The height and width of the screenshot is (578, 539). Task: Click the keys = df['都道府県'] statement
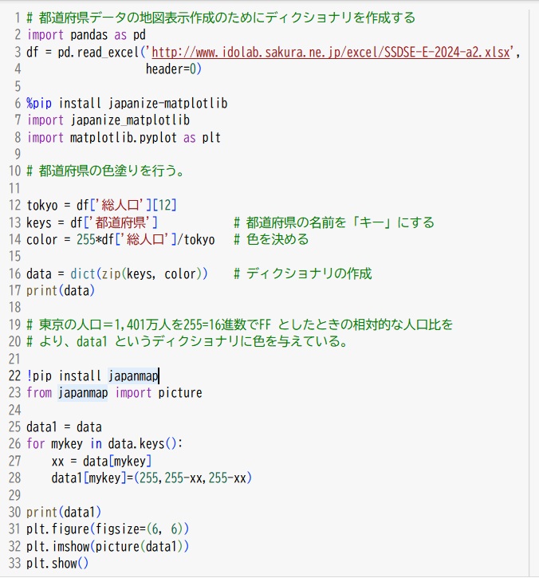(x=92, y=222)
